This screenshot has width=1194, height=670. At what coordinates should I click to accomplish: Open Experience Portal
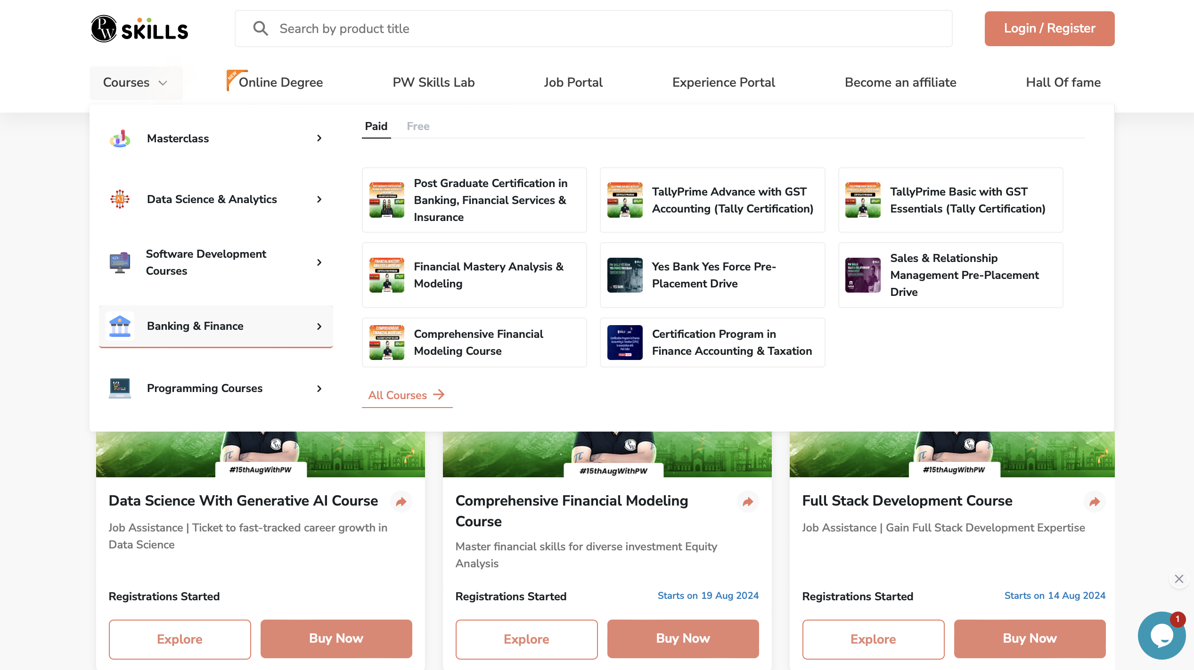pyautogui.click(x=723, y=82)
